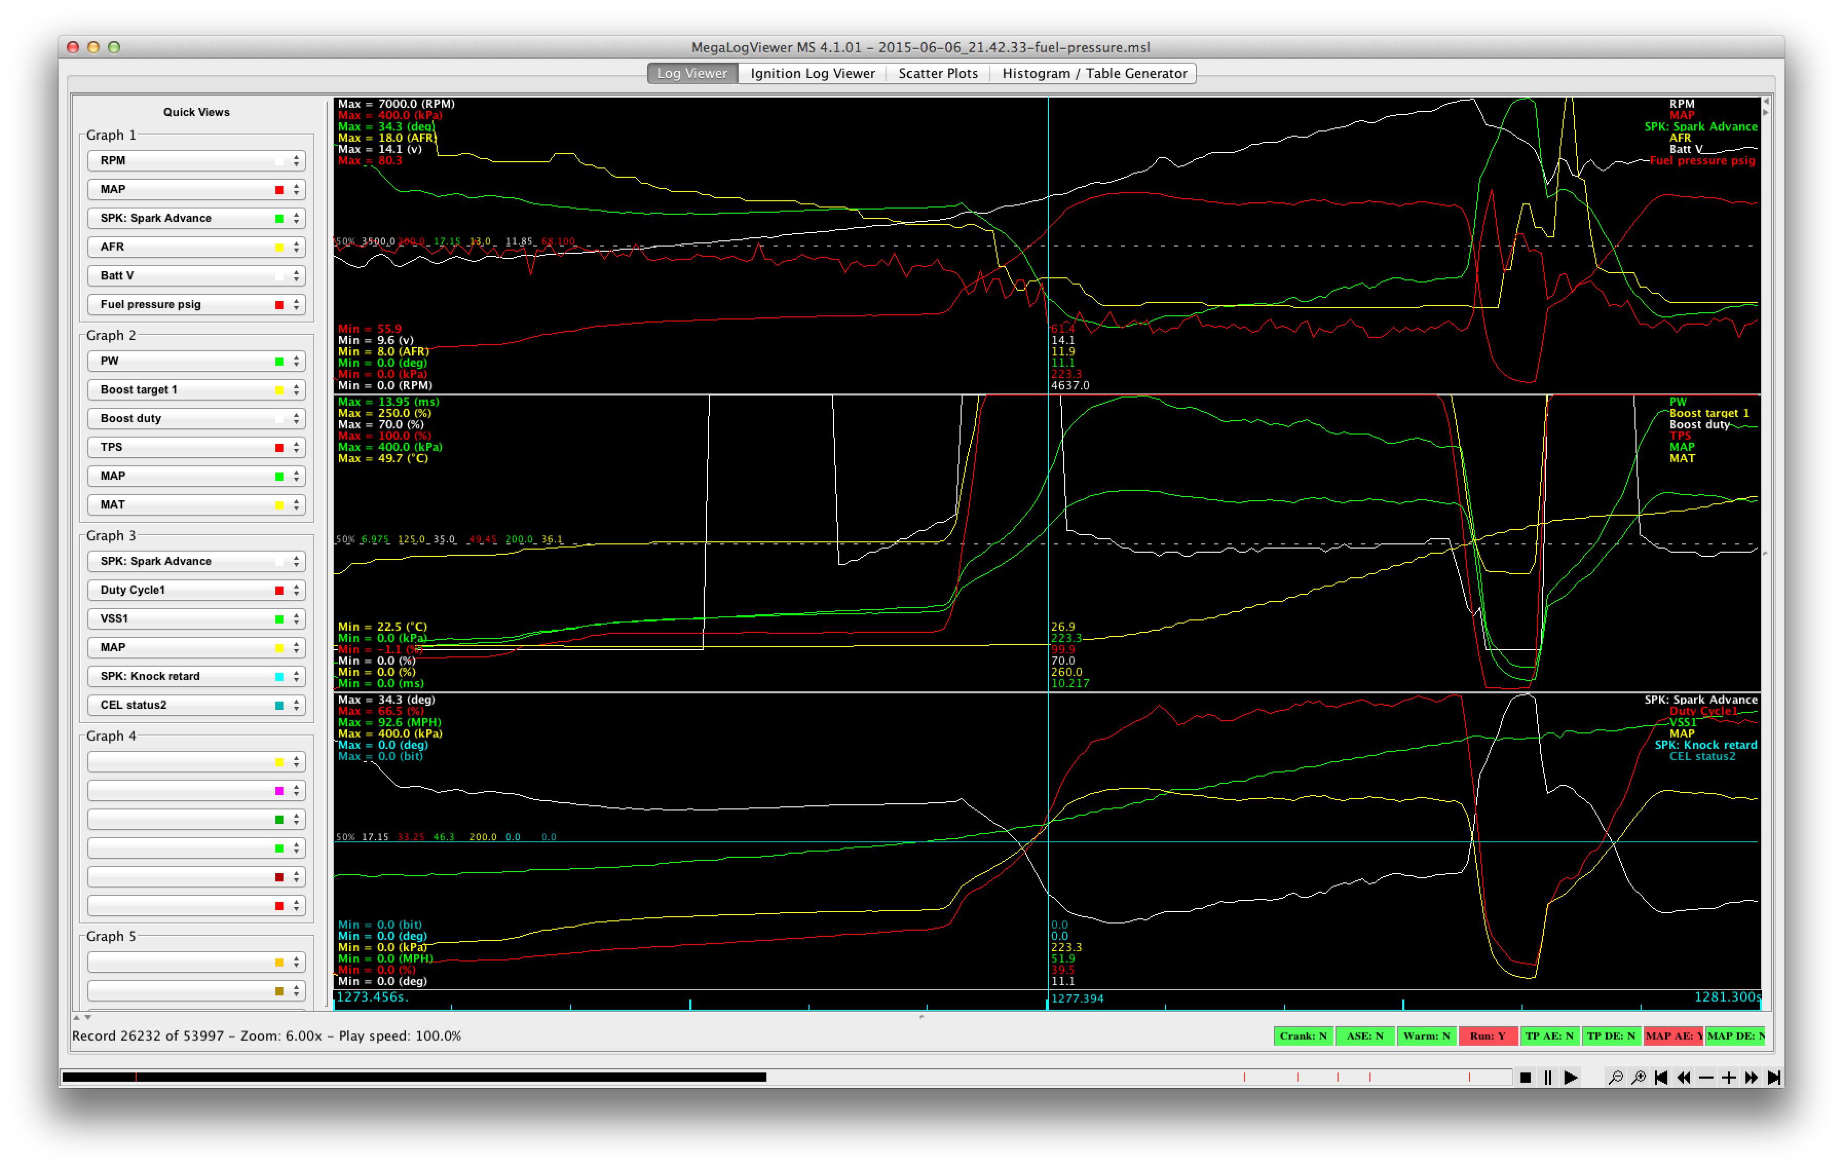Screen dimensions: 1843x1169
Task: Click the rewind double-arrow icon
Action: pyautogui.click(x=1684, y=1077)
